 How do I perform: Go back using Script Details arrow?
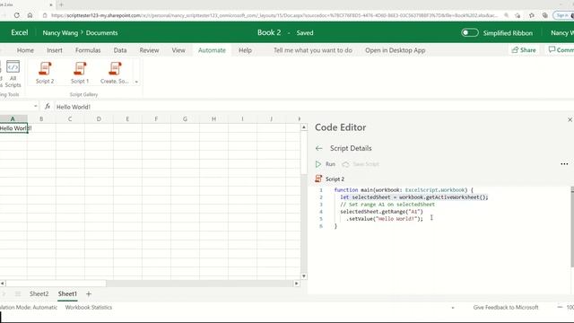click(319, 148)
